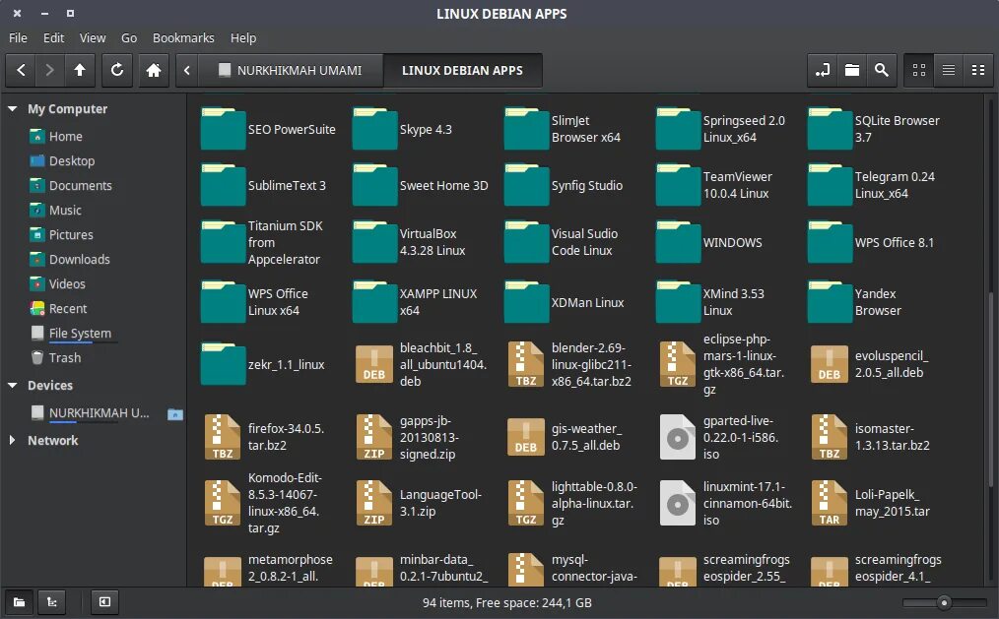Collapse the My Computer section
This screenshot has height=619, width=999.
(12, 109)
